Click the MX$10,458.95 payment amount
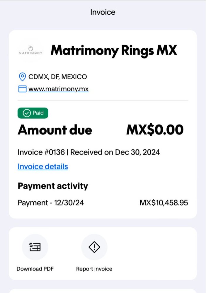Viewport: 206px width, 293px height. 164,203
